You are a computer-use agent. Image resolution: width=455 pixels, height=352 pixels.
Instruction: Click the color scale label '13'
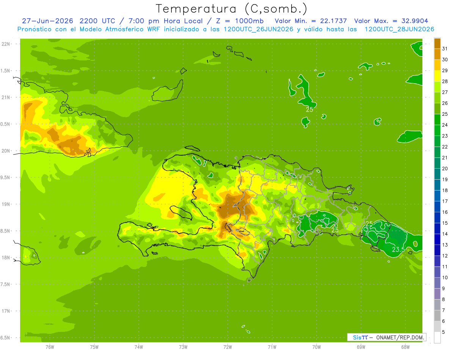[445, 245]
